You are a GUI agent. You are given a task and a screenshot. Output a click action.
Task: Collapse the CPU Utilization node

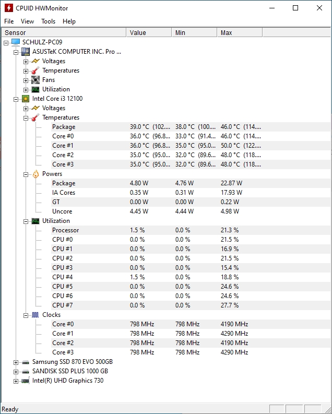pyautogui.click(x=26, y=221)
